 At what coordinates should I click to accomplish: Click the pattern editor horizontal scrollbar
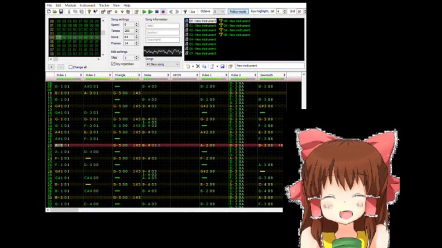(x=164, y=210)
